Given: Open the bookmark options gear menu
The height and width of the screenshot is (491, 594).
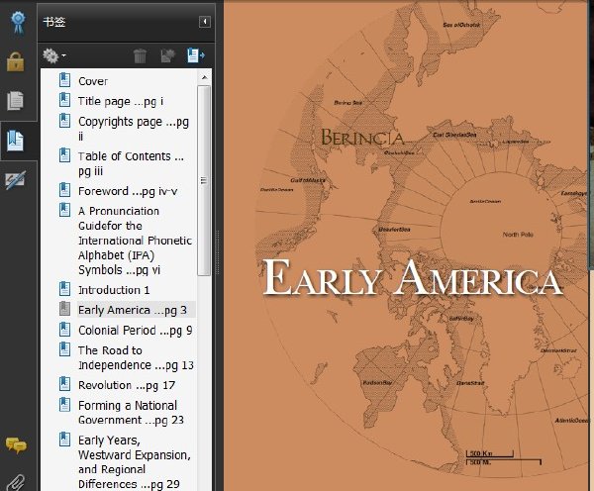Looking at the screenshot, I should (54, 55).
